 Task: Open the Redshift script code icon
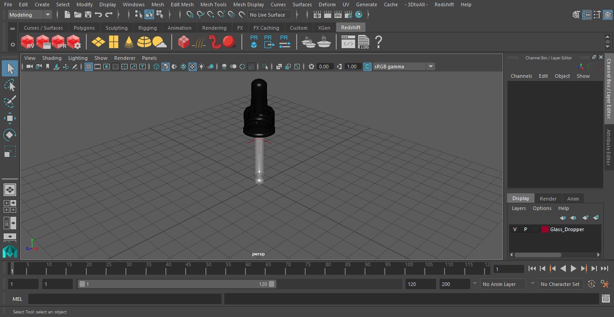coord(348,42)
